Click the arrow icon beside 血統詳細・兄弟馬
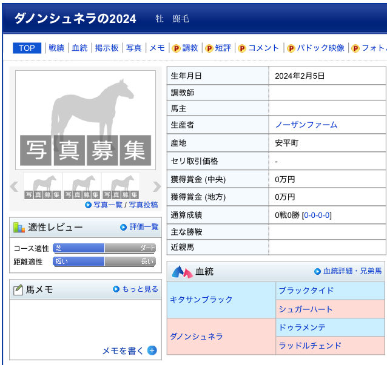Viewport: 387px width, 365px height. coord(317,271)
